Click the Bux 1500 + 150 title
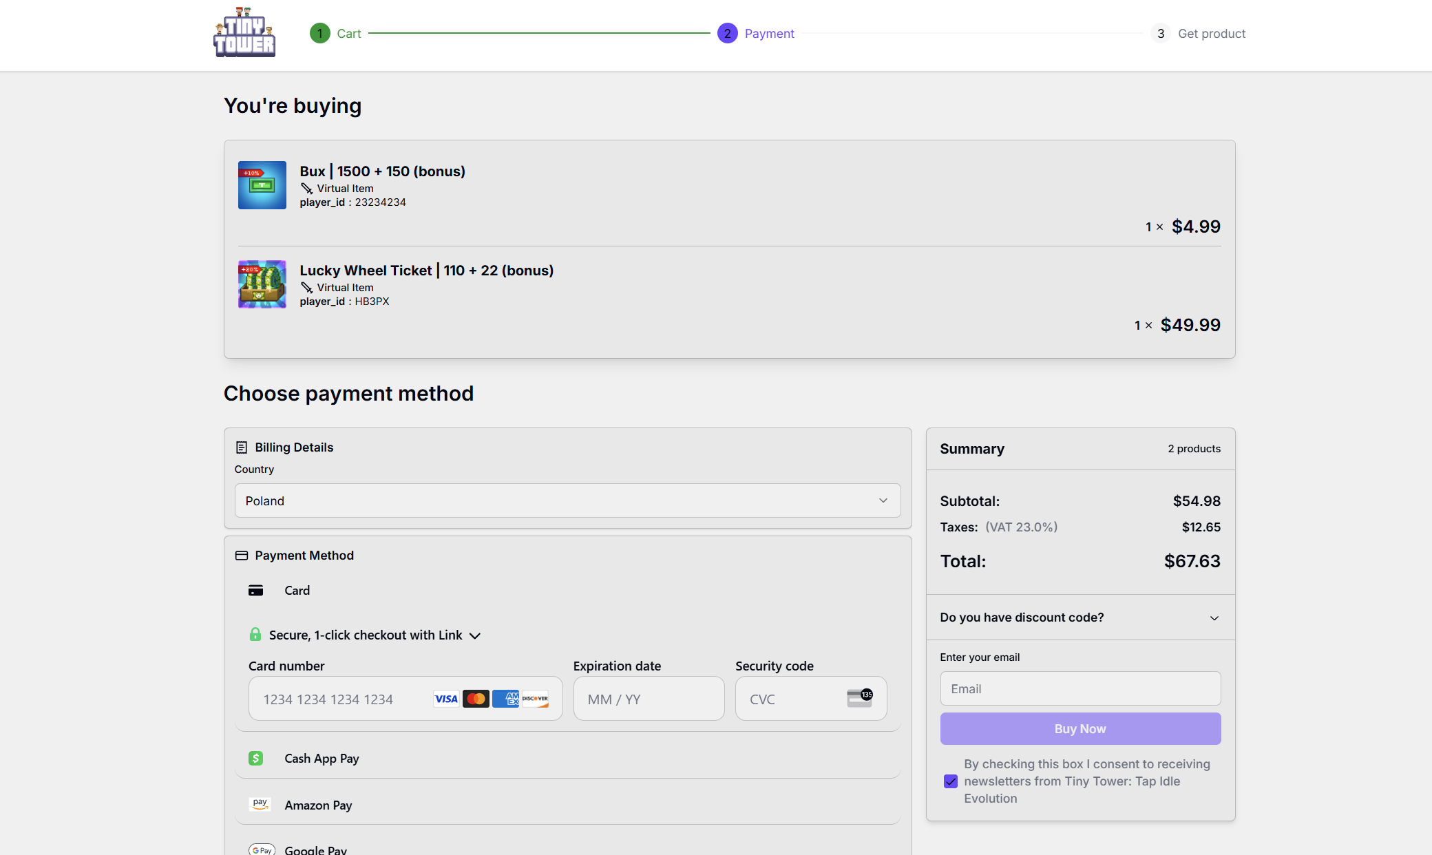 pyautogui.click(x=382, y=171)
